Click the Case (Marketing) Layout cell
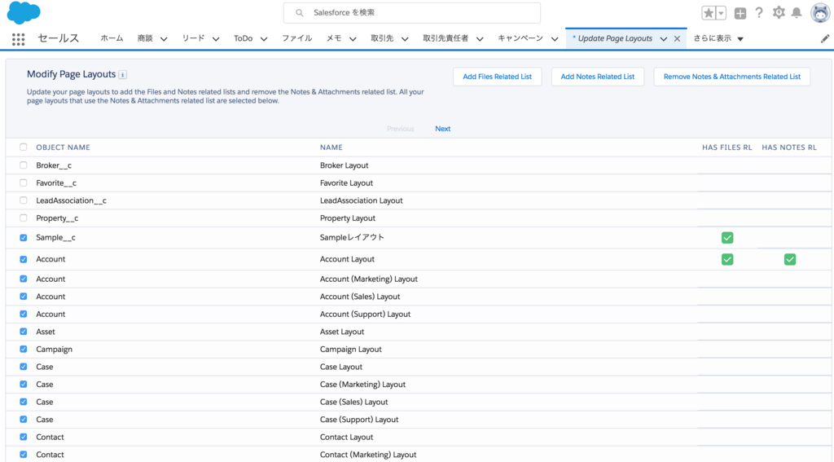 click(x=362, y=385)
